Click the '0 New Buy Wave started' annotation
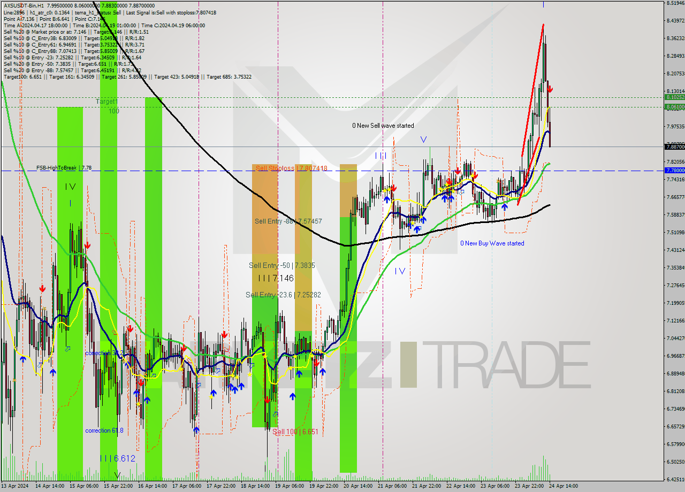The width and height of the screenshot is (685, 492). tap(492, 243)
